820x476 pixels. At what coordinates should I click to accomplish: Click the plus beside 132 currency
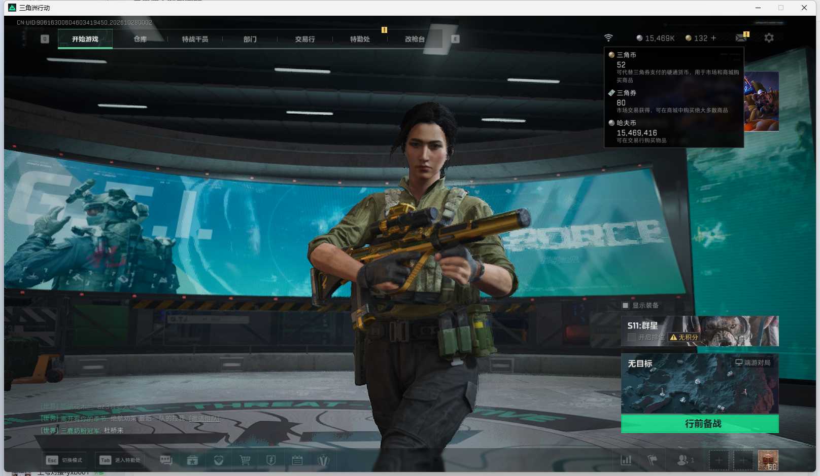[x=713, y=38]
